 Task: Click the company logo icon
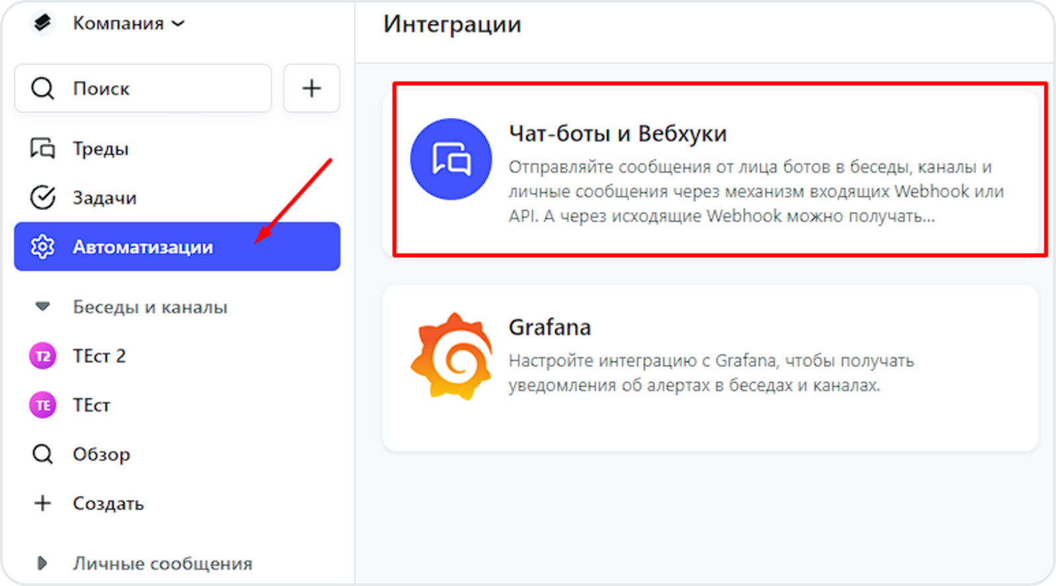42,23
